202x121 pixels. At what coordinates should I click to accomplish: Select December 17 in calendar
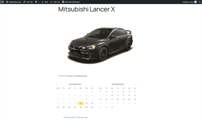tap(112, 100)
